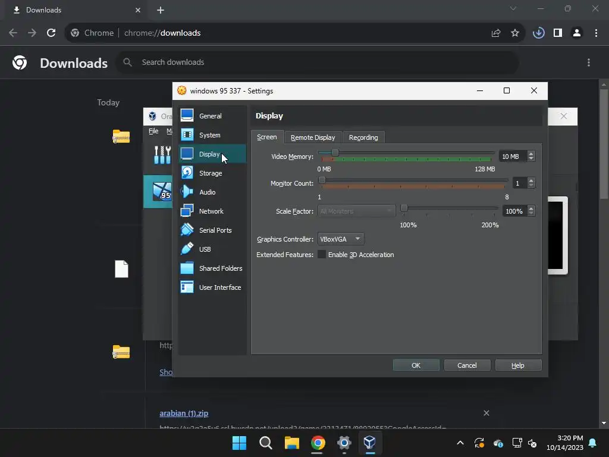609x457 pixels.
Task: Open a new Chrome tab
Action: click(161, 10)
